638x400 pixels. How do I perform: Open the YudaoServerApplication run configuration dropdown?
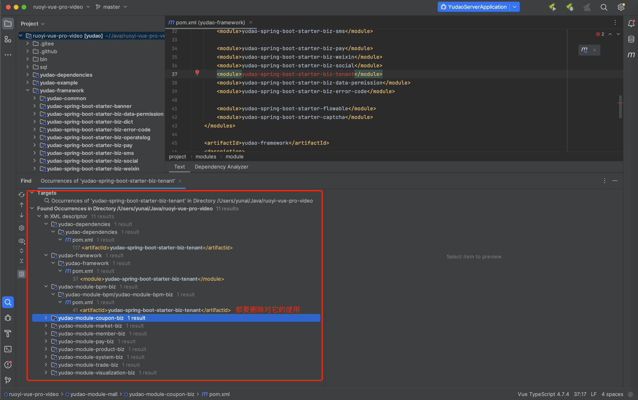coord(515,7)
